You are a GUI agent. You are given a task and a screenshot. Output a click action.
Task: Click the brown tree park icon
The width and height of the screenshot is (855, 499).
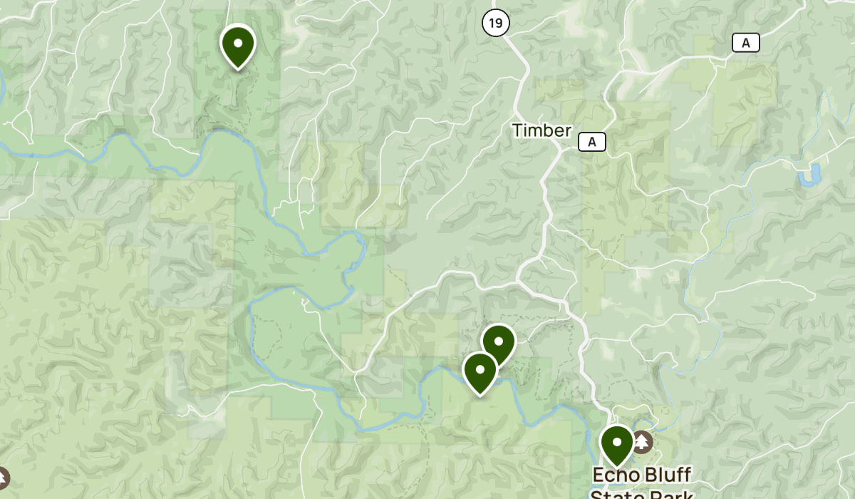tap(643, 442)
